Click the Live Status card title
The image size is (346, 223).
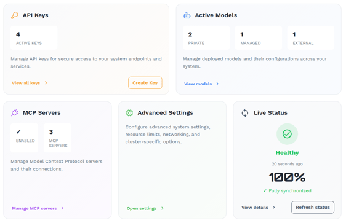[x=270, y=112]
